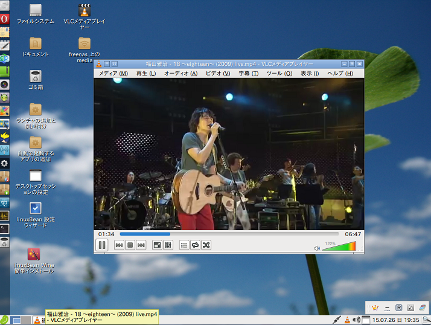This screenshot has height=325, width=431.
Task: Open the オーディオ (A) menu
Action: [x=181, y=74]
